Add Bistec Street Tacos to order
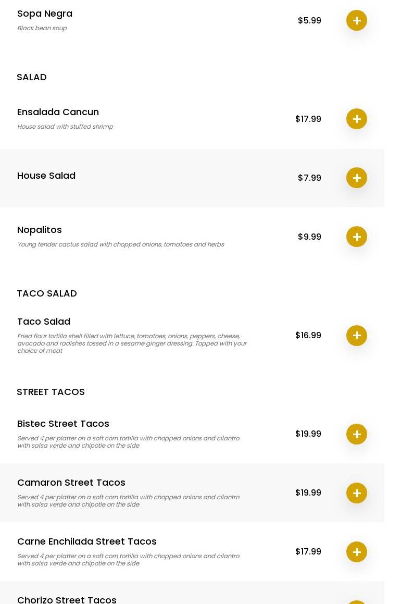 [356, 434]
